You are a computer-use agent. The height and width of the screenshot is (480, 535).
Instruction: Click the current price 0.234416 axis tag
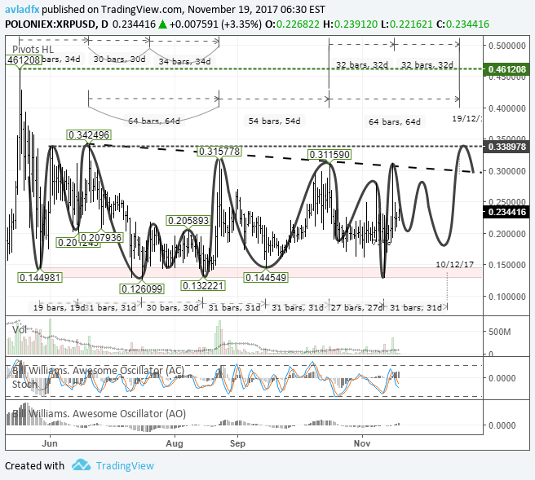tap(506, 212)
